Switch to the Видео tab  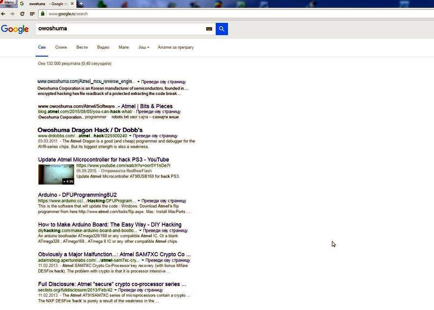(103, 47)
